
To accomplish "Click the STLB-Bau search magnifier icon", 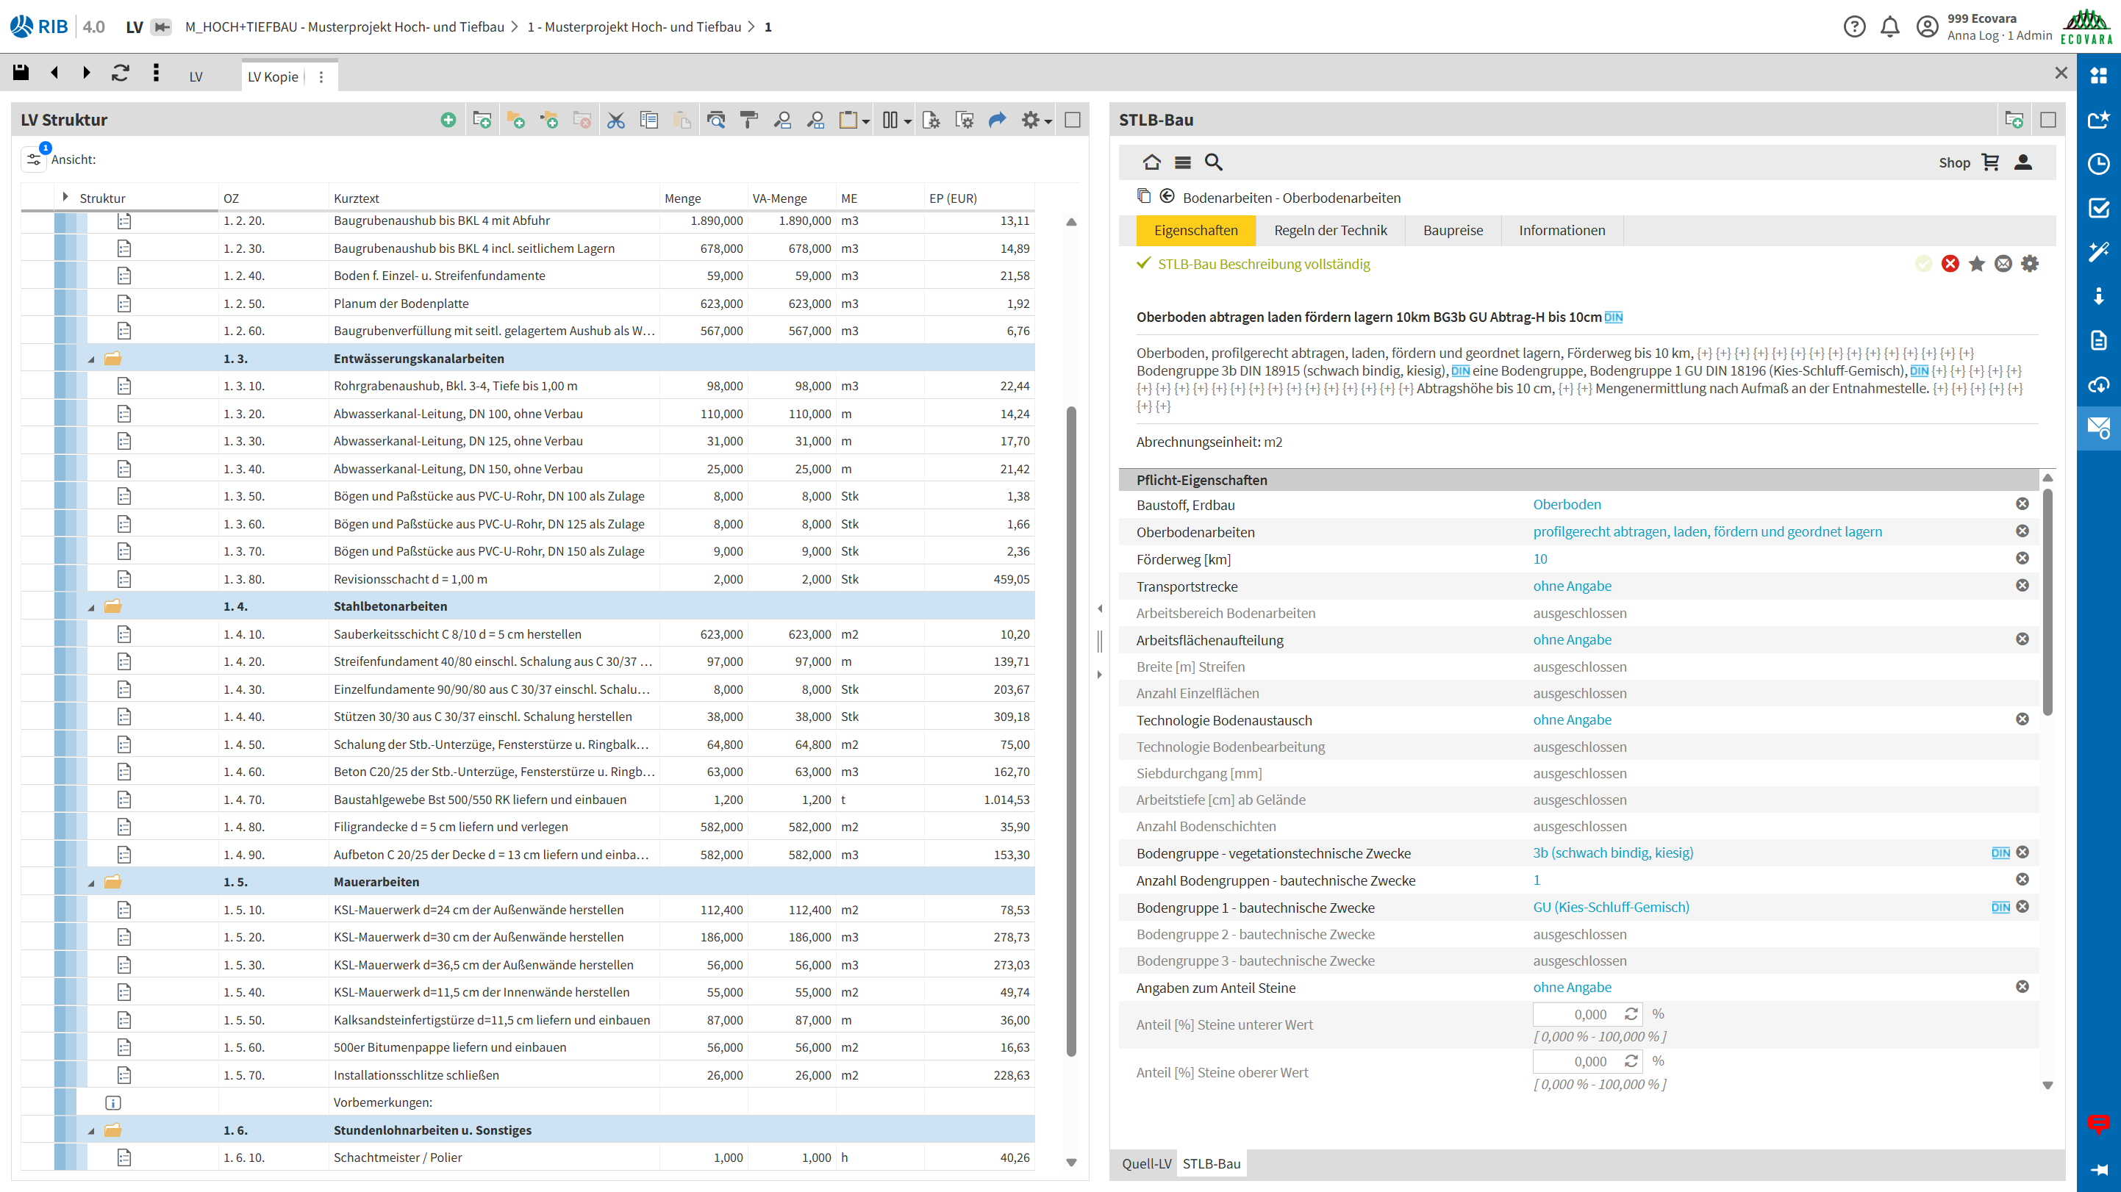I will 1213,162.
